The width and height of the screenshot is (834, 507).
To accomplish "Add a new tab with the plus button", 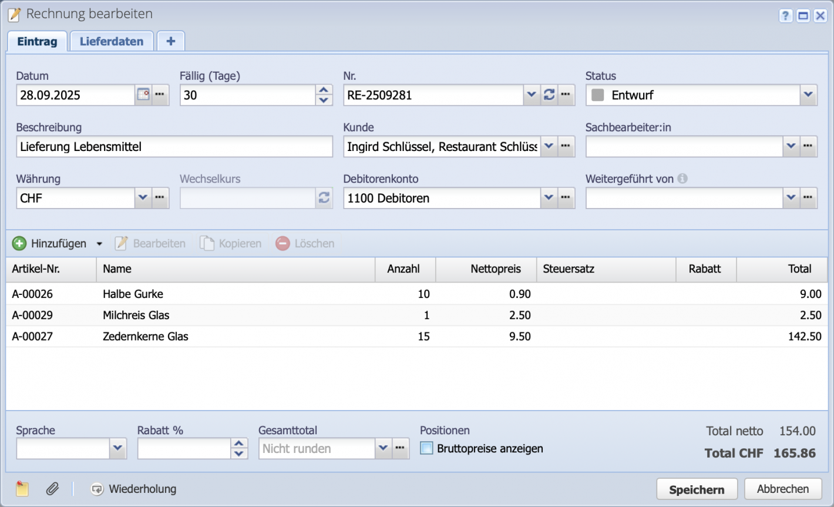I will pos(170,41).
